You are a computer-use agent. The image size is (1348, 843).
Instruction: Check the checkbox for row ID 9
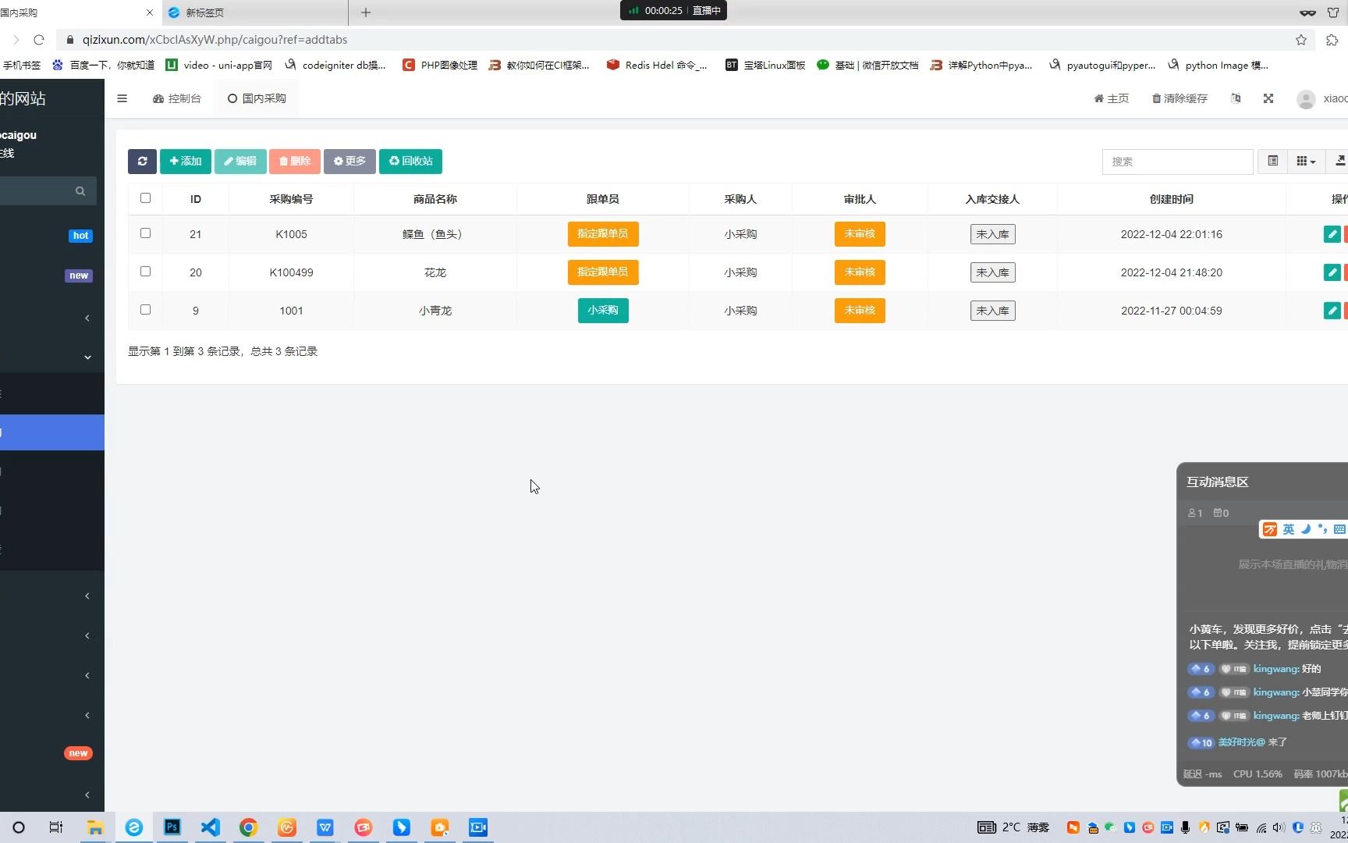[x=145, y=310]
